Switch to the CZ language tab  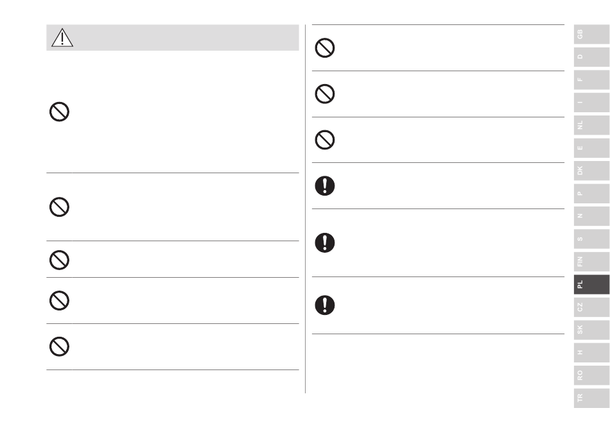[x=591, y=307]
